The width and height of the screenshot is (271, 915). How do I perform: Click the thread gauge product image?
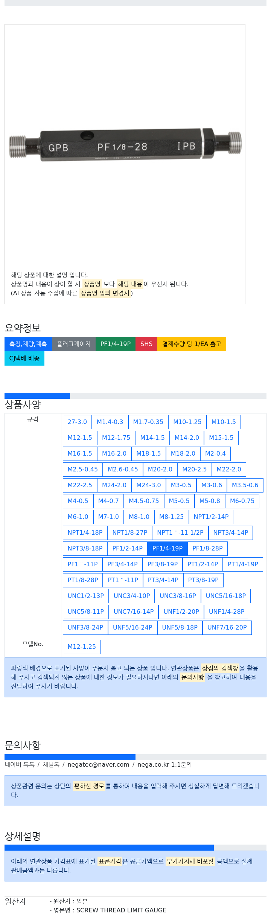pos(125,146)
